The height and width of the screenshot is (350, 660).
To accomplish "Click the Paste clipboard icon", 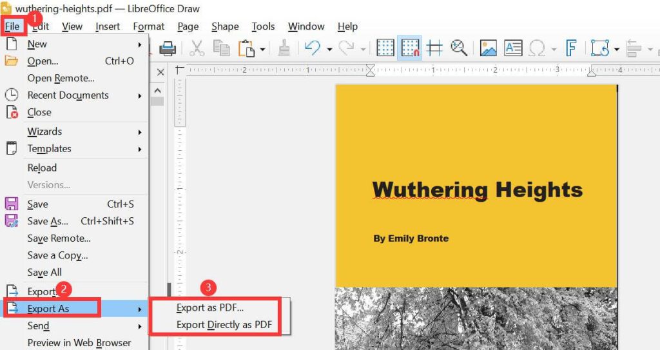I will tap(247, 48).
